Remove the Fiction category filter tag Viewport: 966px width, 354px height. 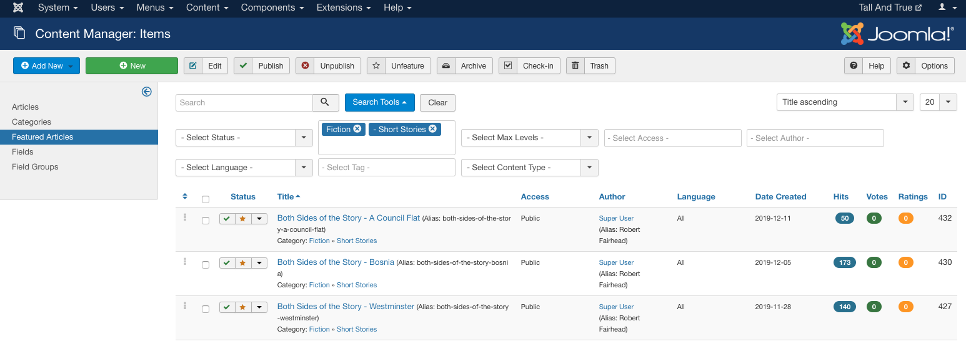coord(357,129)
